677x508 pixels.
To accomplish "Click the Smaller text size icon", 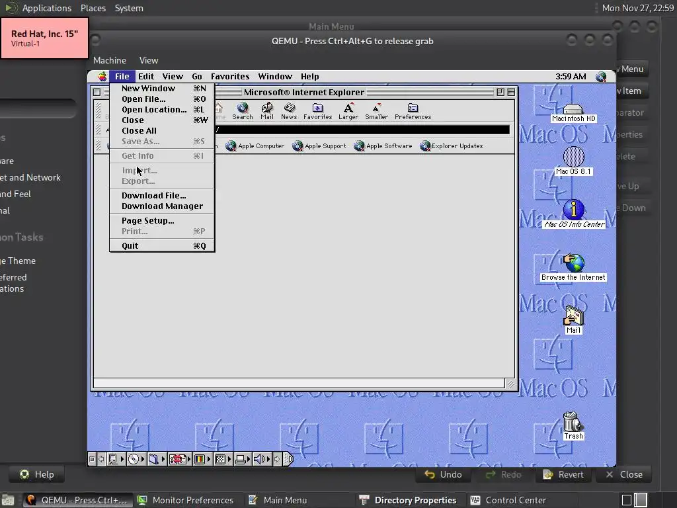I will tap(376, 111).
